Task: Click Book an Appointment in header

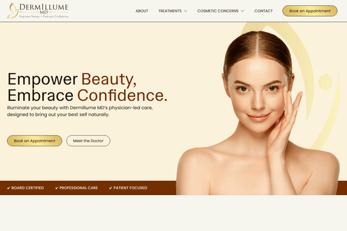Action: (x=310, y=11)
